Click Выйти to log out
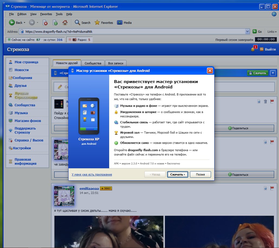Viewport: 279px width, 248px height. pyautogui.click(x=268, y=49)
